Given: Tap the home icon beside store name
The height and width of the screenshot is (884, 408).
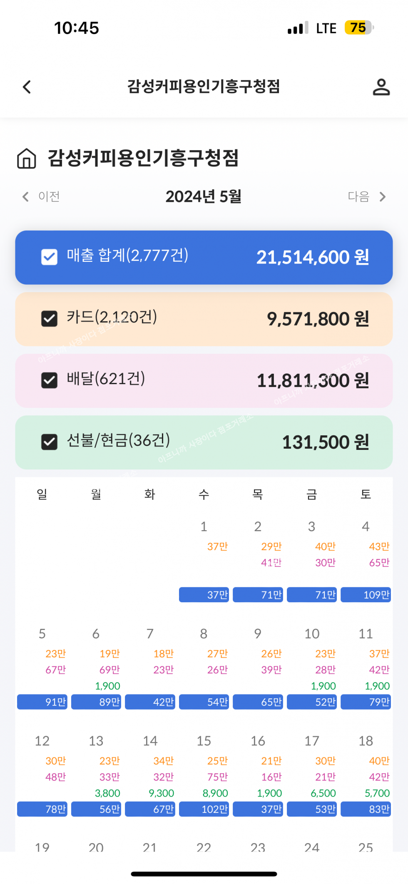Looking at the screenshot, I should click(x=27, y=159).
